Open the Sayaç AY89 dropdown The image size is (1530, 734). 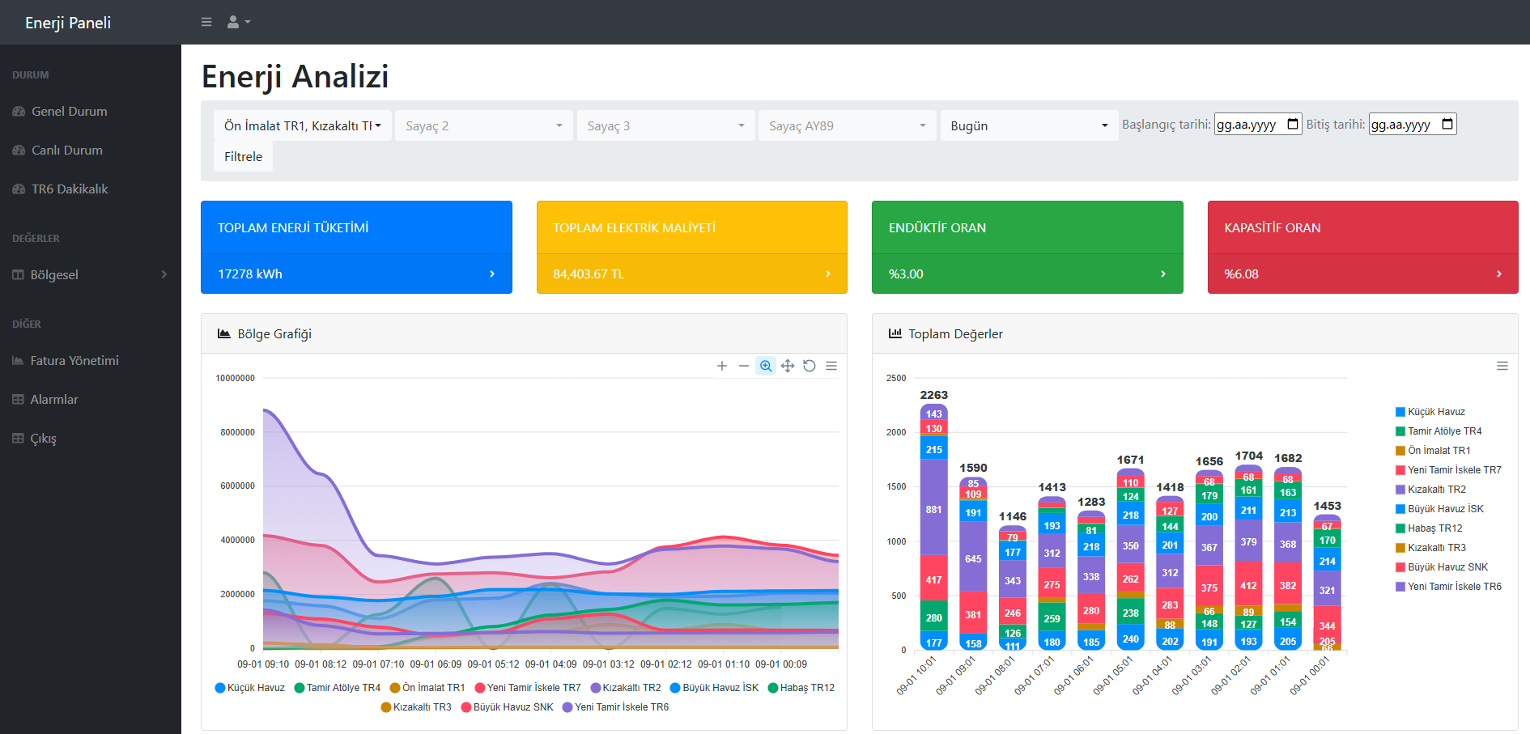point(848,125)
